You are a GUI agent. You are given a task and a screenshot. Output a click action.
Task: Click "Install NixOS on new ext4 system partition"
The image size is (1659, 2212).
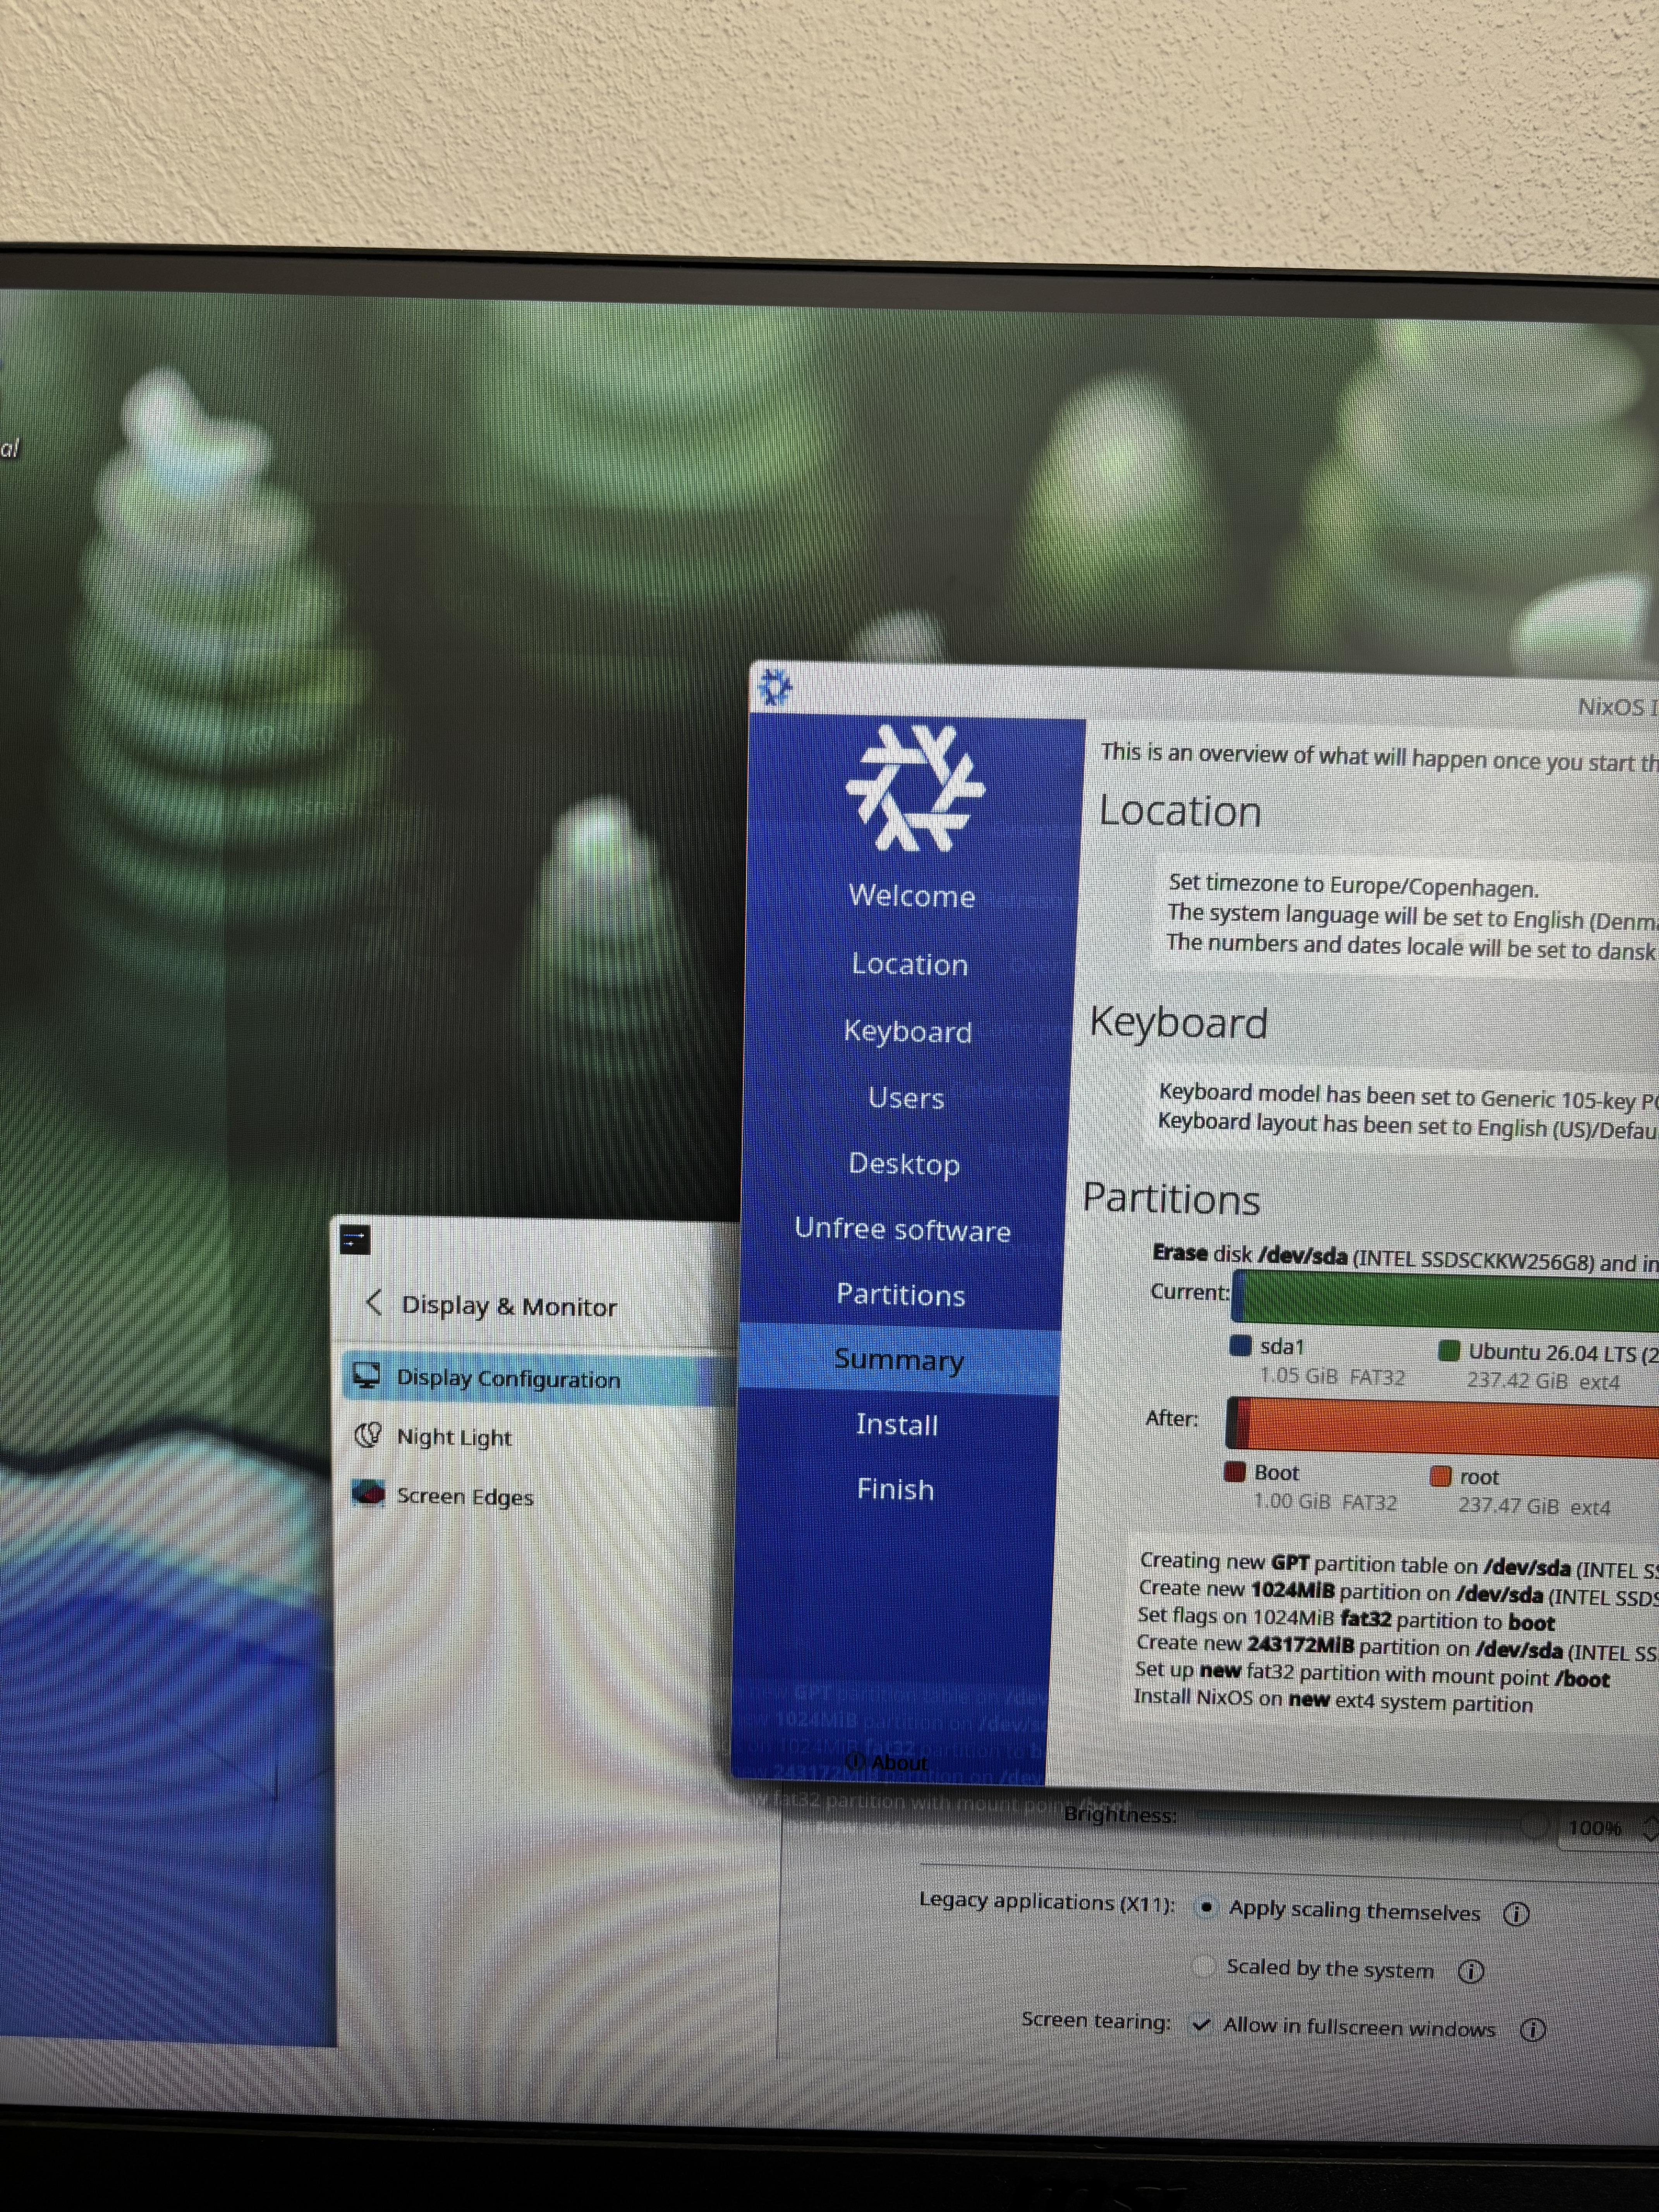[x=1333, y=1700]
